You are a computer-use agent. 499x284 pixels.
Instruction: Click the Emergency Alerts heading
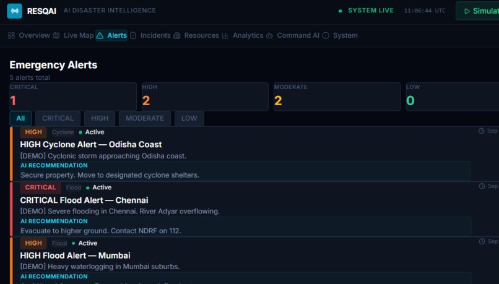tap(53, 65)
